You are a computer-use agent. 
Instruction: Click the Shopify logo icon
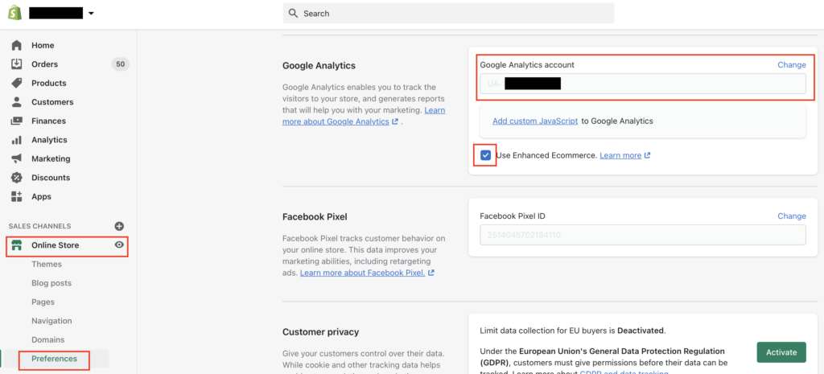(14, 13)
